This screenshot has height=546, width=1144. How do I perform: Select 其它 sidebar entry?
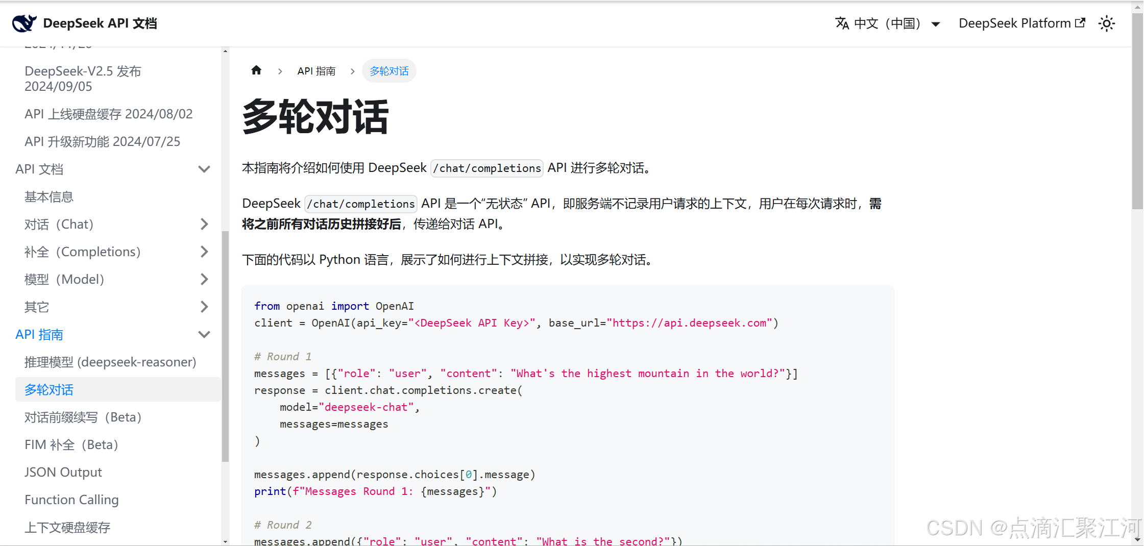click(x=37, y=307)
